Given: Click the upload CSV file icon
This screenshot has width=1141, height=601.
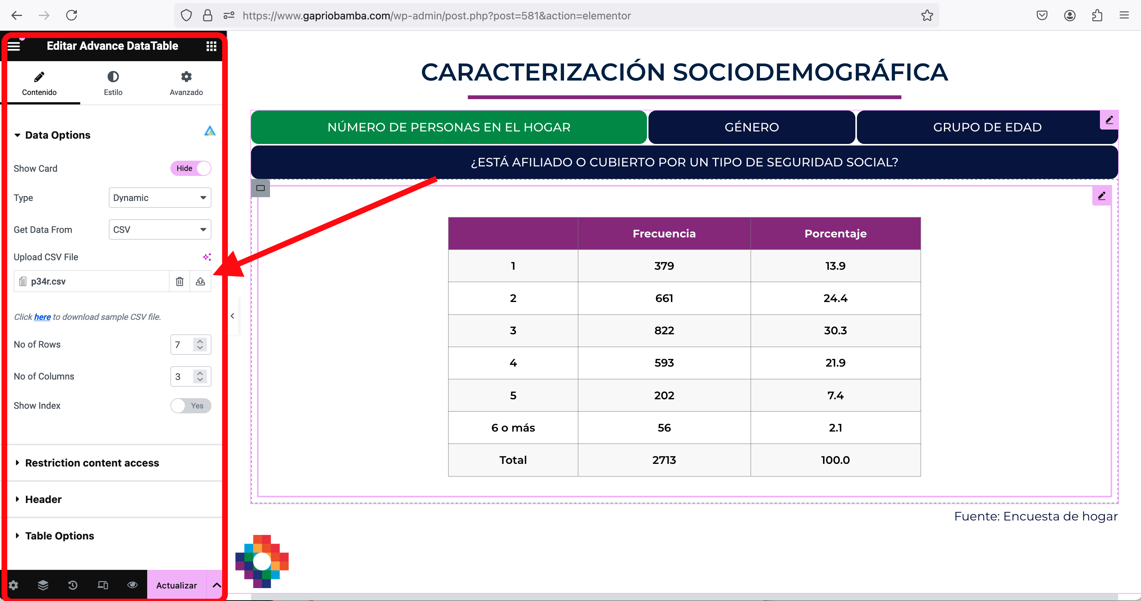Looking at the screenshot, I should click(200, 282).
